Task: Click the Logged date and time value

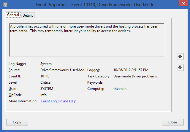Action: (x=131, y=70)
